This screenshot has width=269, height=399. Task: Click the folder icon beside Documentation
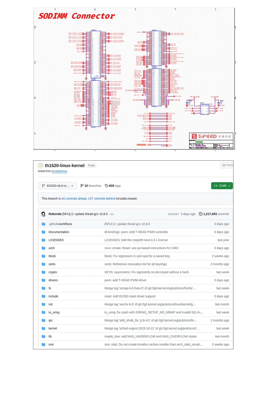pos(44,232)
